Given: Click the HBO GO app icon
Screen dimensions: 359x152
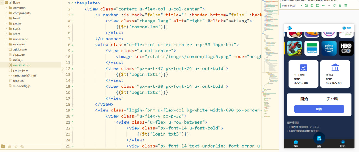Looking at the screenshot, I should point(346,48).
